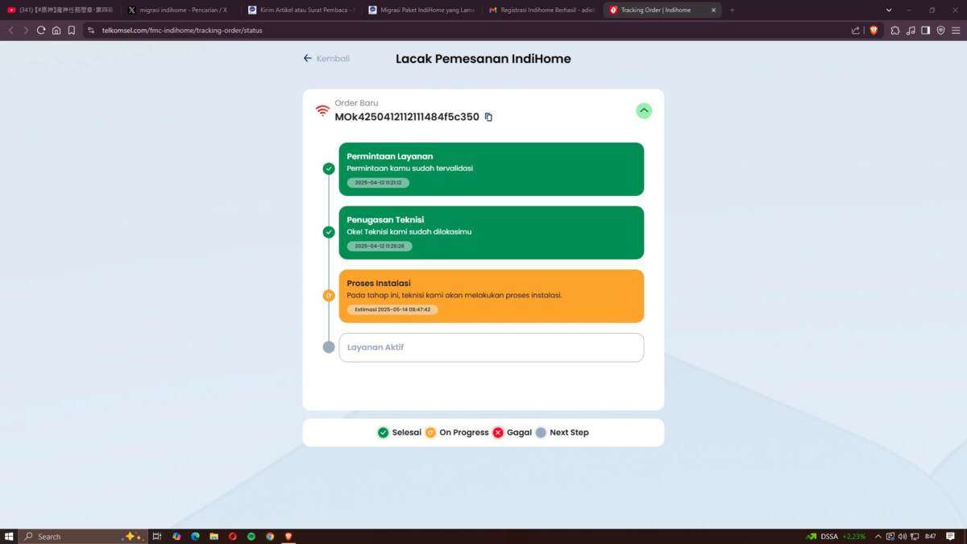Viewport: 967px width, 544px height.
Task: Open the Penugasan Teknisi status card
Action: 492,233
